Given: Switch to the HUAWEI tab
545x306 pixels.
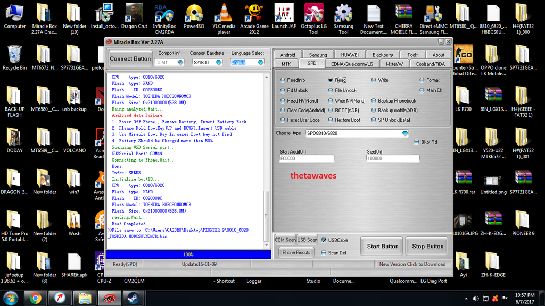Looking at the screenshot, I should pyautogui.click(x=350, y=55).
